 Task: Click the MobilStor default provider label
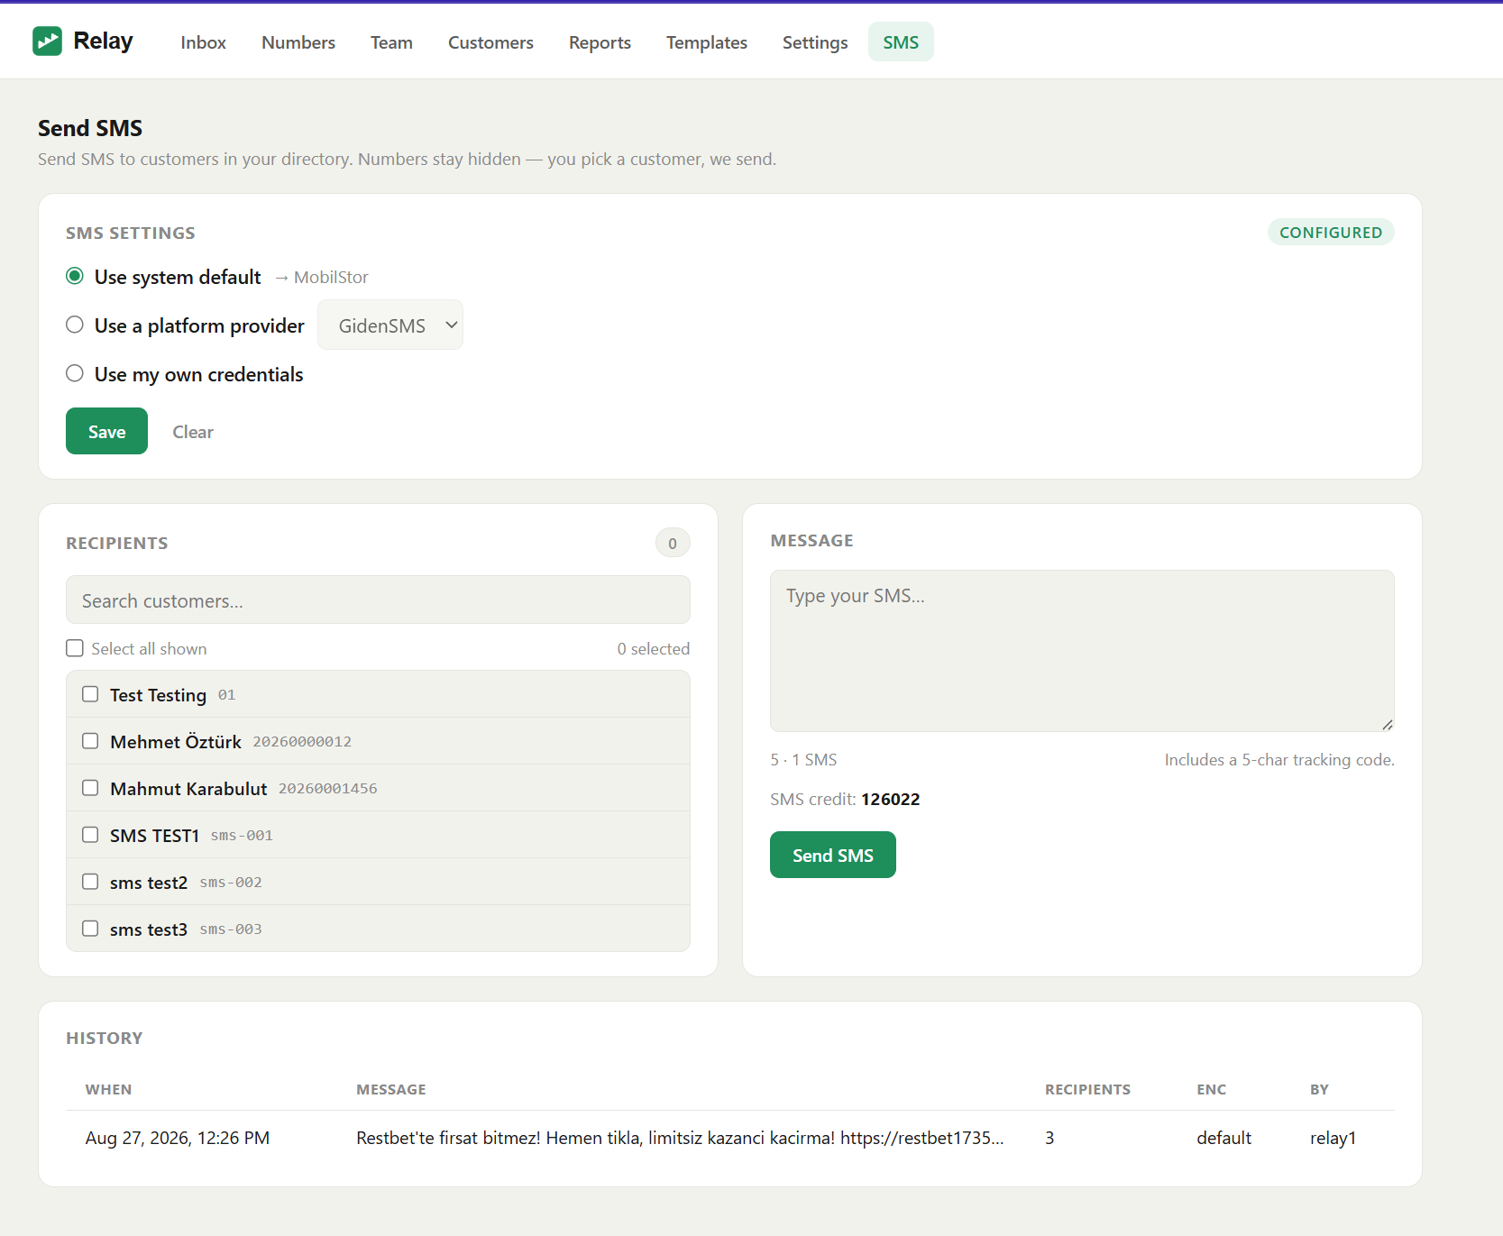tap(331, 278)
